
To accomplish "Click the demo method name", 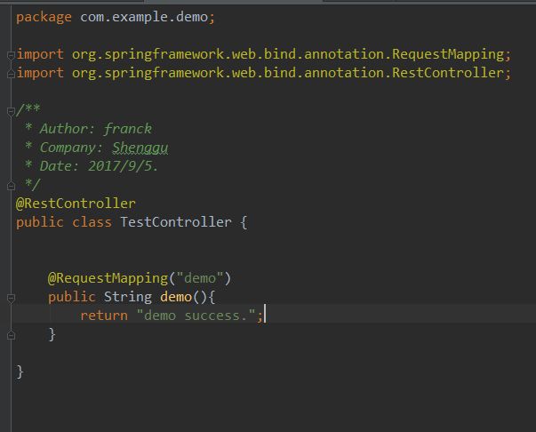I will click(x=176, y=297).
